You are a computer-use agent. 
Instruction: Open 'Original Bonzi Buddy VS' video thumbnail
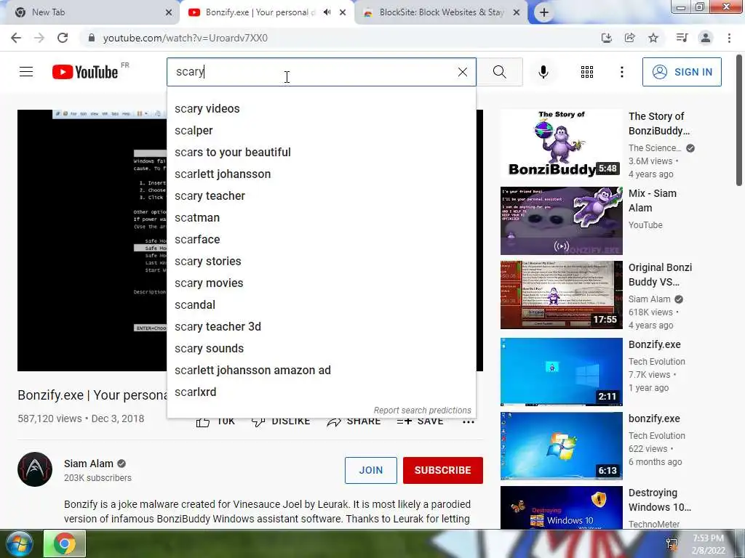click(561, 295)
